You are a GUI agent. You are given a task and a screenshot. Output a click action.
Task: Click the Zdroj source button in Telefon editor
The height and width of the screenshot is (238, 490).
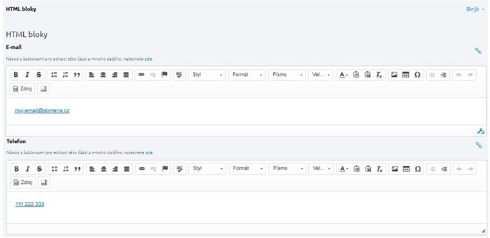tap(23, 183)
